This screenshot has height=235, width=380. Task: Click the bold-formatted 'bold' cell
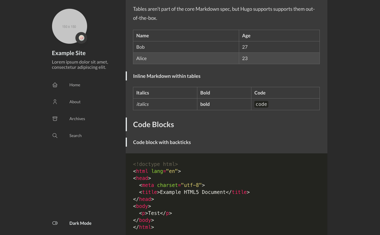224,104
